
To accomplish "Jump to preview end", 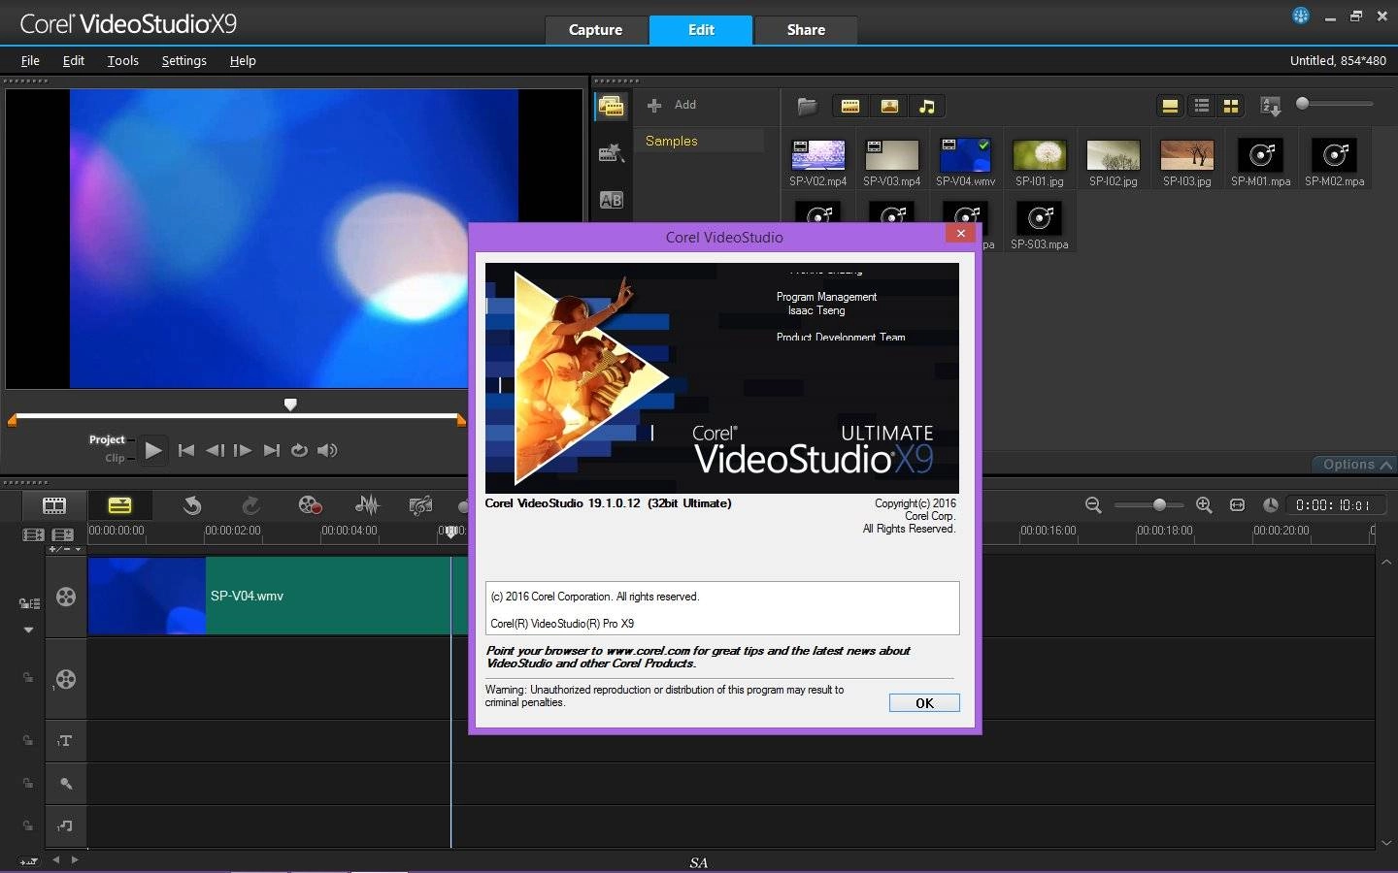I will click(272, 450).
